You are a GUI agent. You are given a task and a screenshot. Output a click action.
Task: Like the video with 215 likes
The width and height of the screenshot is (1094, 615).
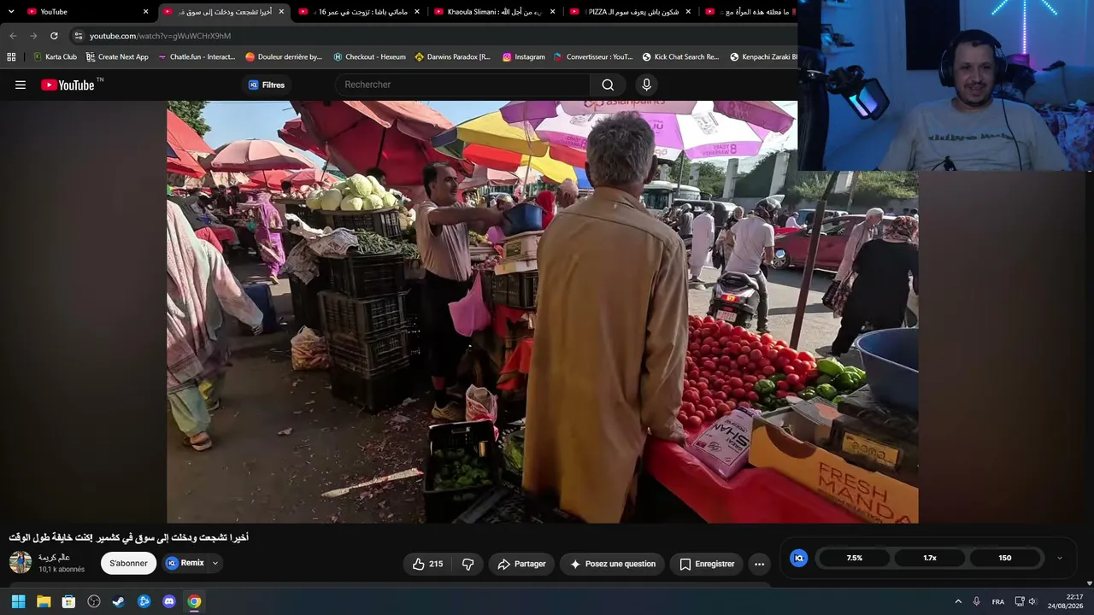(x=427, y=564)
